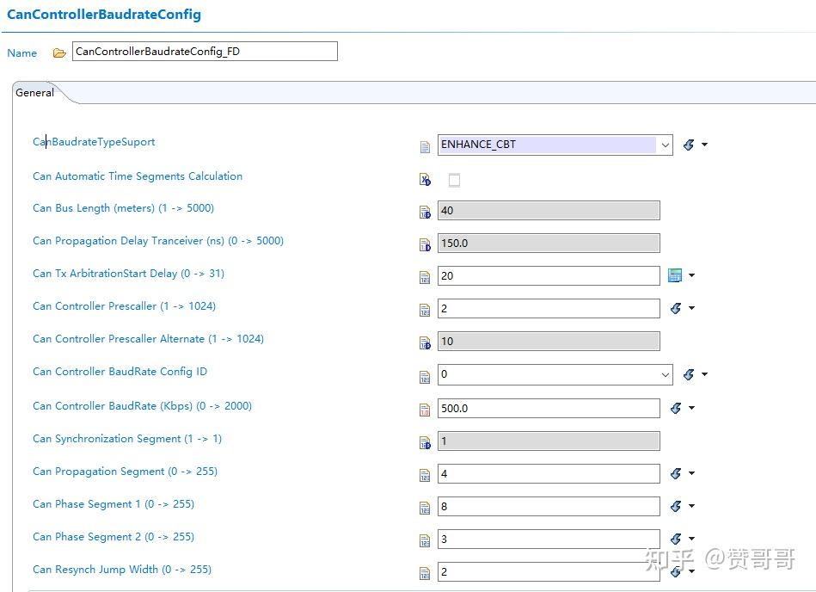Click the parameter icon for Tx ArbitrationStart Delay
The height and width of the screenshot is (592, 816).
click(425, 278)
